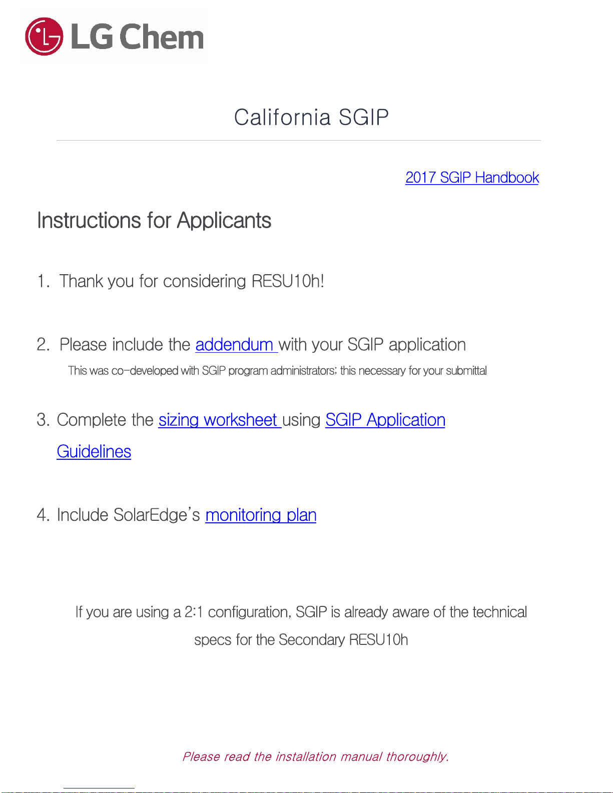Follow the SGIP Application link
Image resolution: width=613 pixels, height=793 pixels.
click(x=385, y=420)
